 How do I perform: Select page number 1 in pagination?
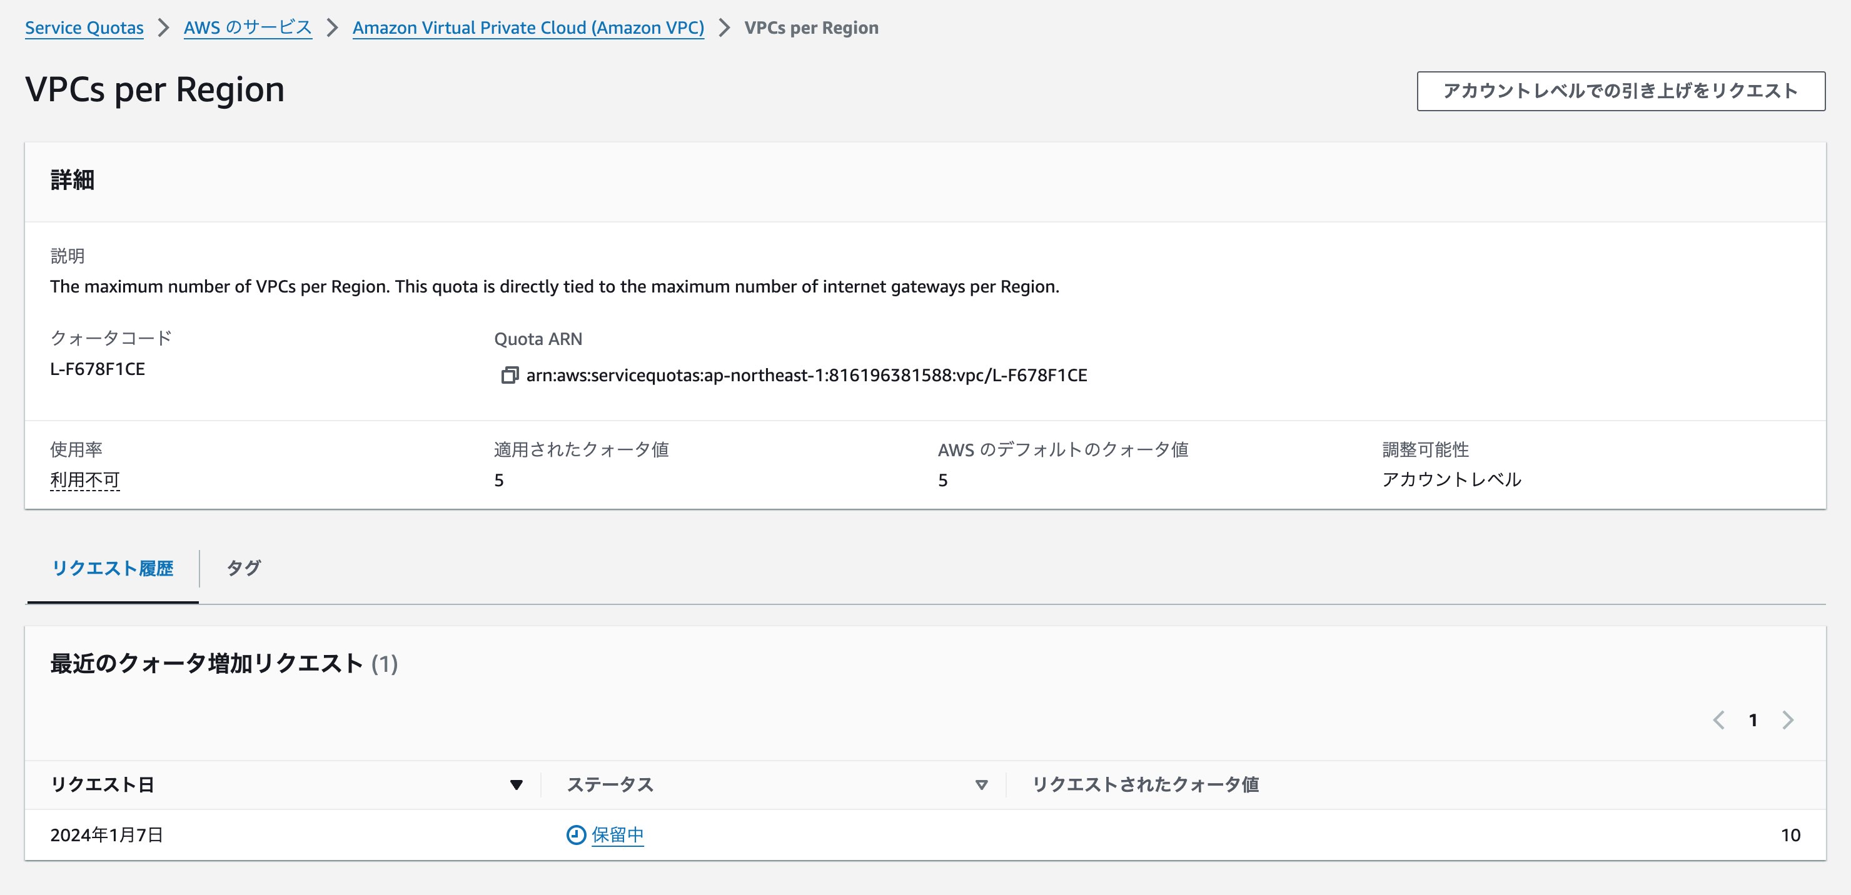[x=1753, y=720]
